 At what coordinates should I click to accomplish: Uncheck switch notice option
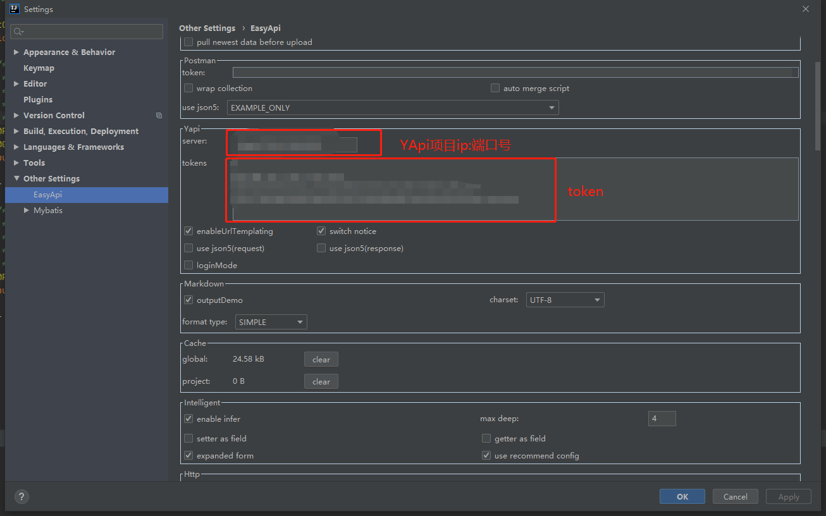(321, 231)
